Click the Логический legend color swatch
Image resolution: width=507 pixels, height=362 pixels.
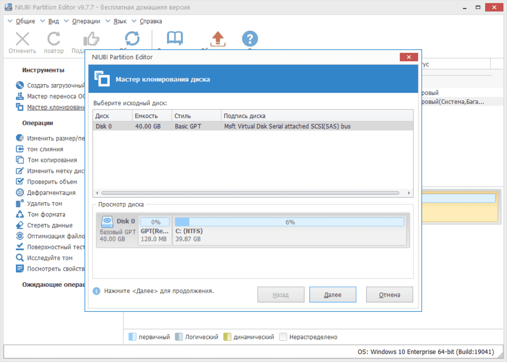179,337
